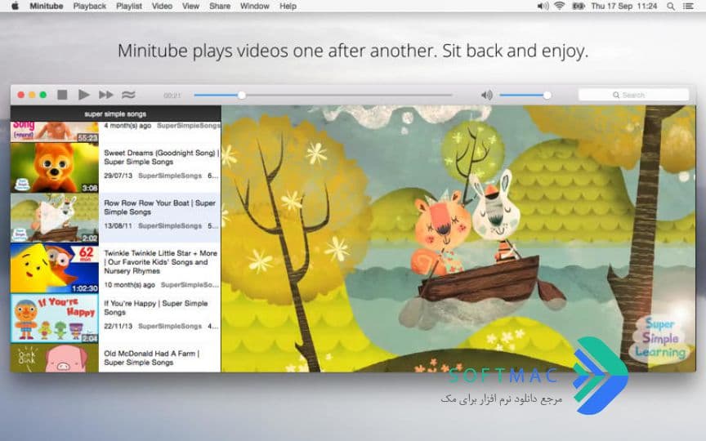This screenshot has height=441, width=706.
Task: Click the system volume icon in the menu bar
Action: pos(543,7)
